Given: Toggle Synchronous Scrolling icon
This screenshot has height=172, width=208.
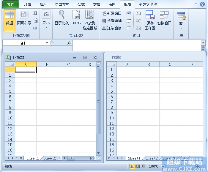Looking at the screenshot, I should click(x=138, y=21).
